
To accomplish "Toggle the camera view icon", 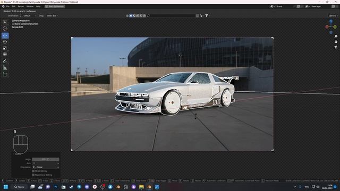I will 336,47.
